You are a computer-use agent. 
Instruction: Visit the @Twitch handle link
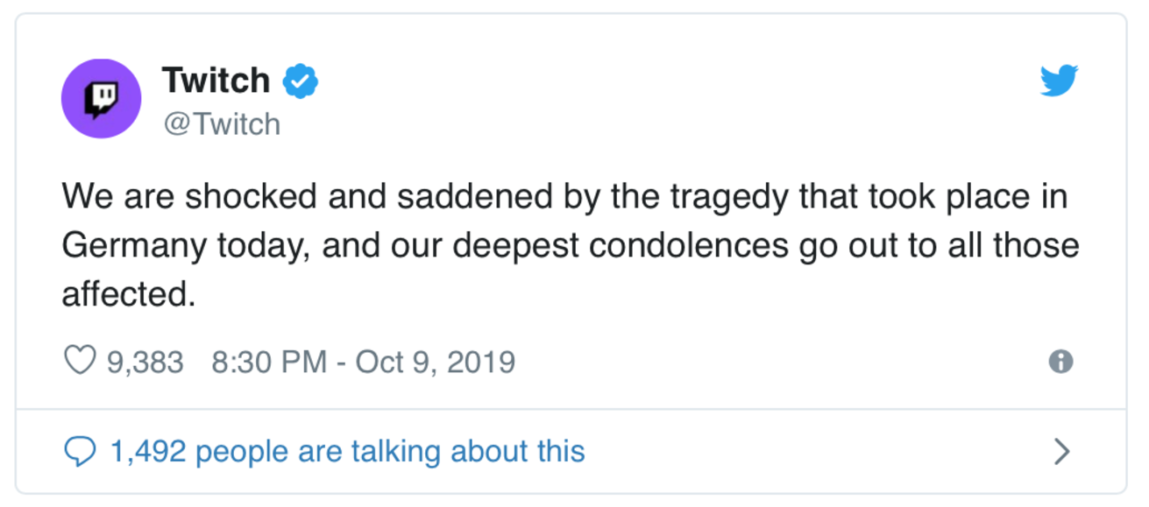[221, 124]
